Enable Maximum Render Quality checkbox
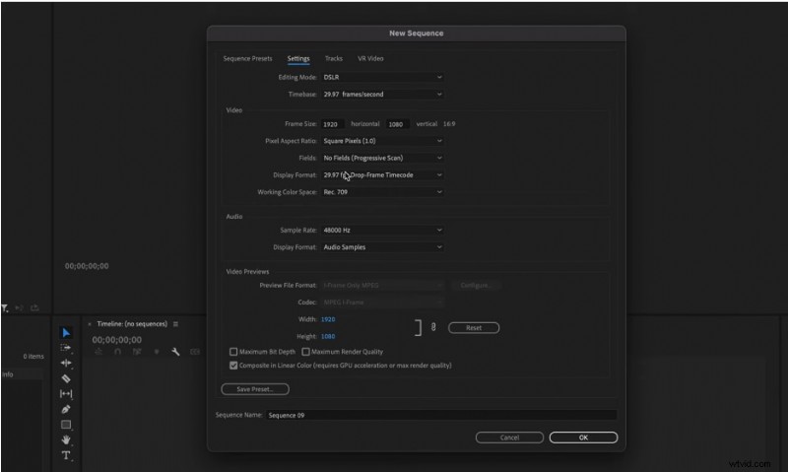This screenshot has width=788, height=472. 306,352
